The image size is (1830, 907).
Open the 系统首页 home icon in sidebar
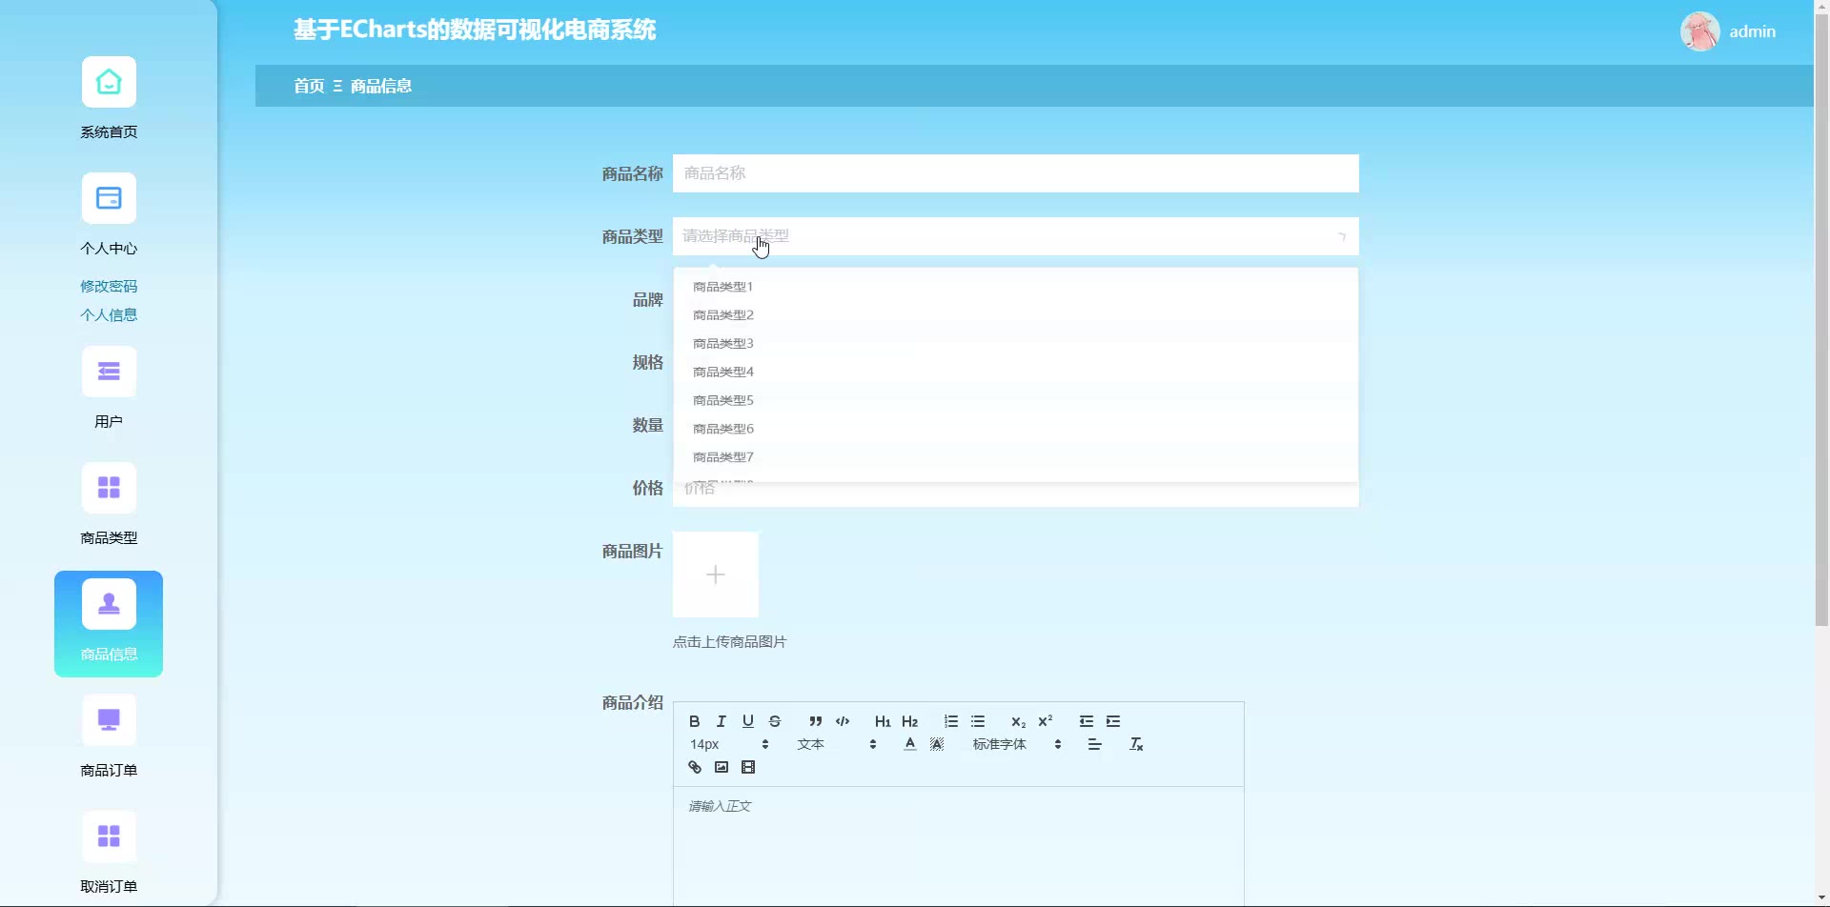[109, 82]
